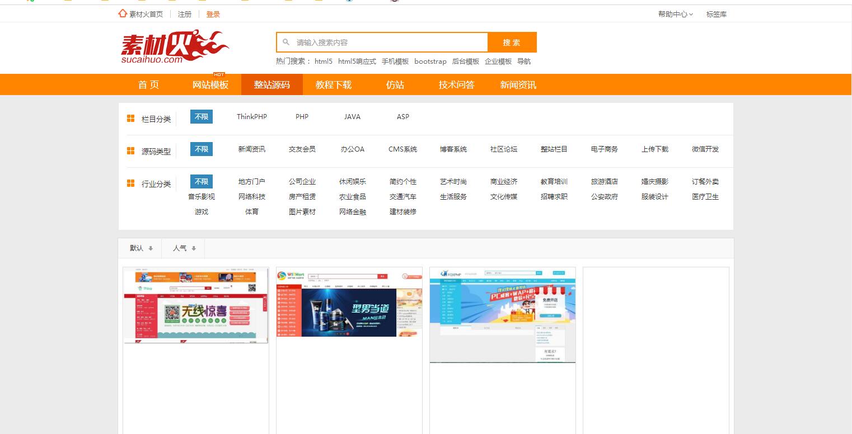The height and width of the screenshot is (434, 852).
Task: Click the grid icon beside 栏目分类
Action: click(130, 118)
